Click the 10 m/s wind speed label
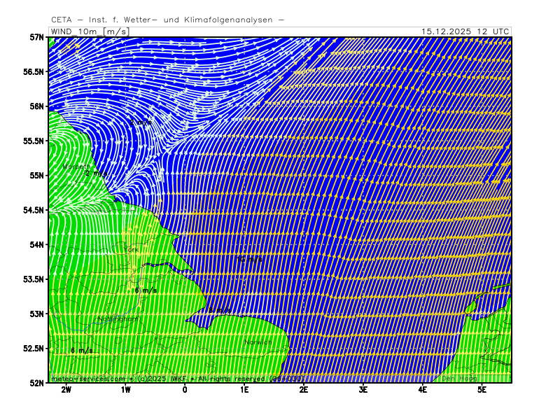Screen dimensions: 560x420 point(250,259)
